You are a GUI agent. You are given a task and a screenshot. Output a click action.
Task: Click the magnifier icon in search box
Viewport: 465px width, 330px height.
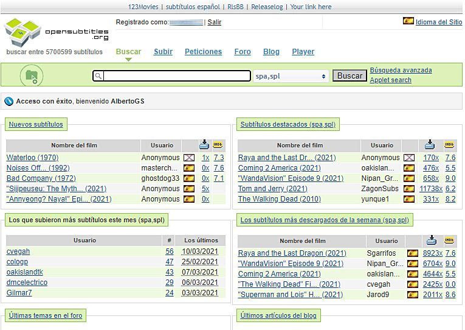coord(98,76)
